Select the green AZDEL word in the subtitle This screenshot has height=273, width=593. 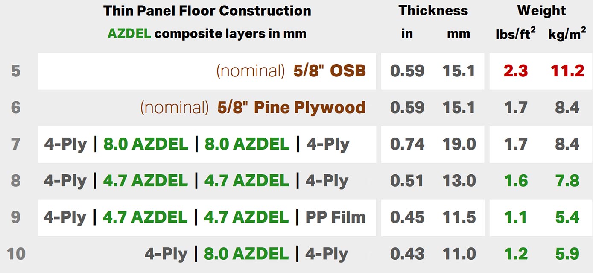click(129, 34)
